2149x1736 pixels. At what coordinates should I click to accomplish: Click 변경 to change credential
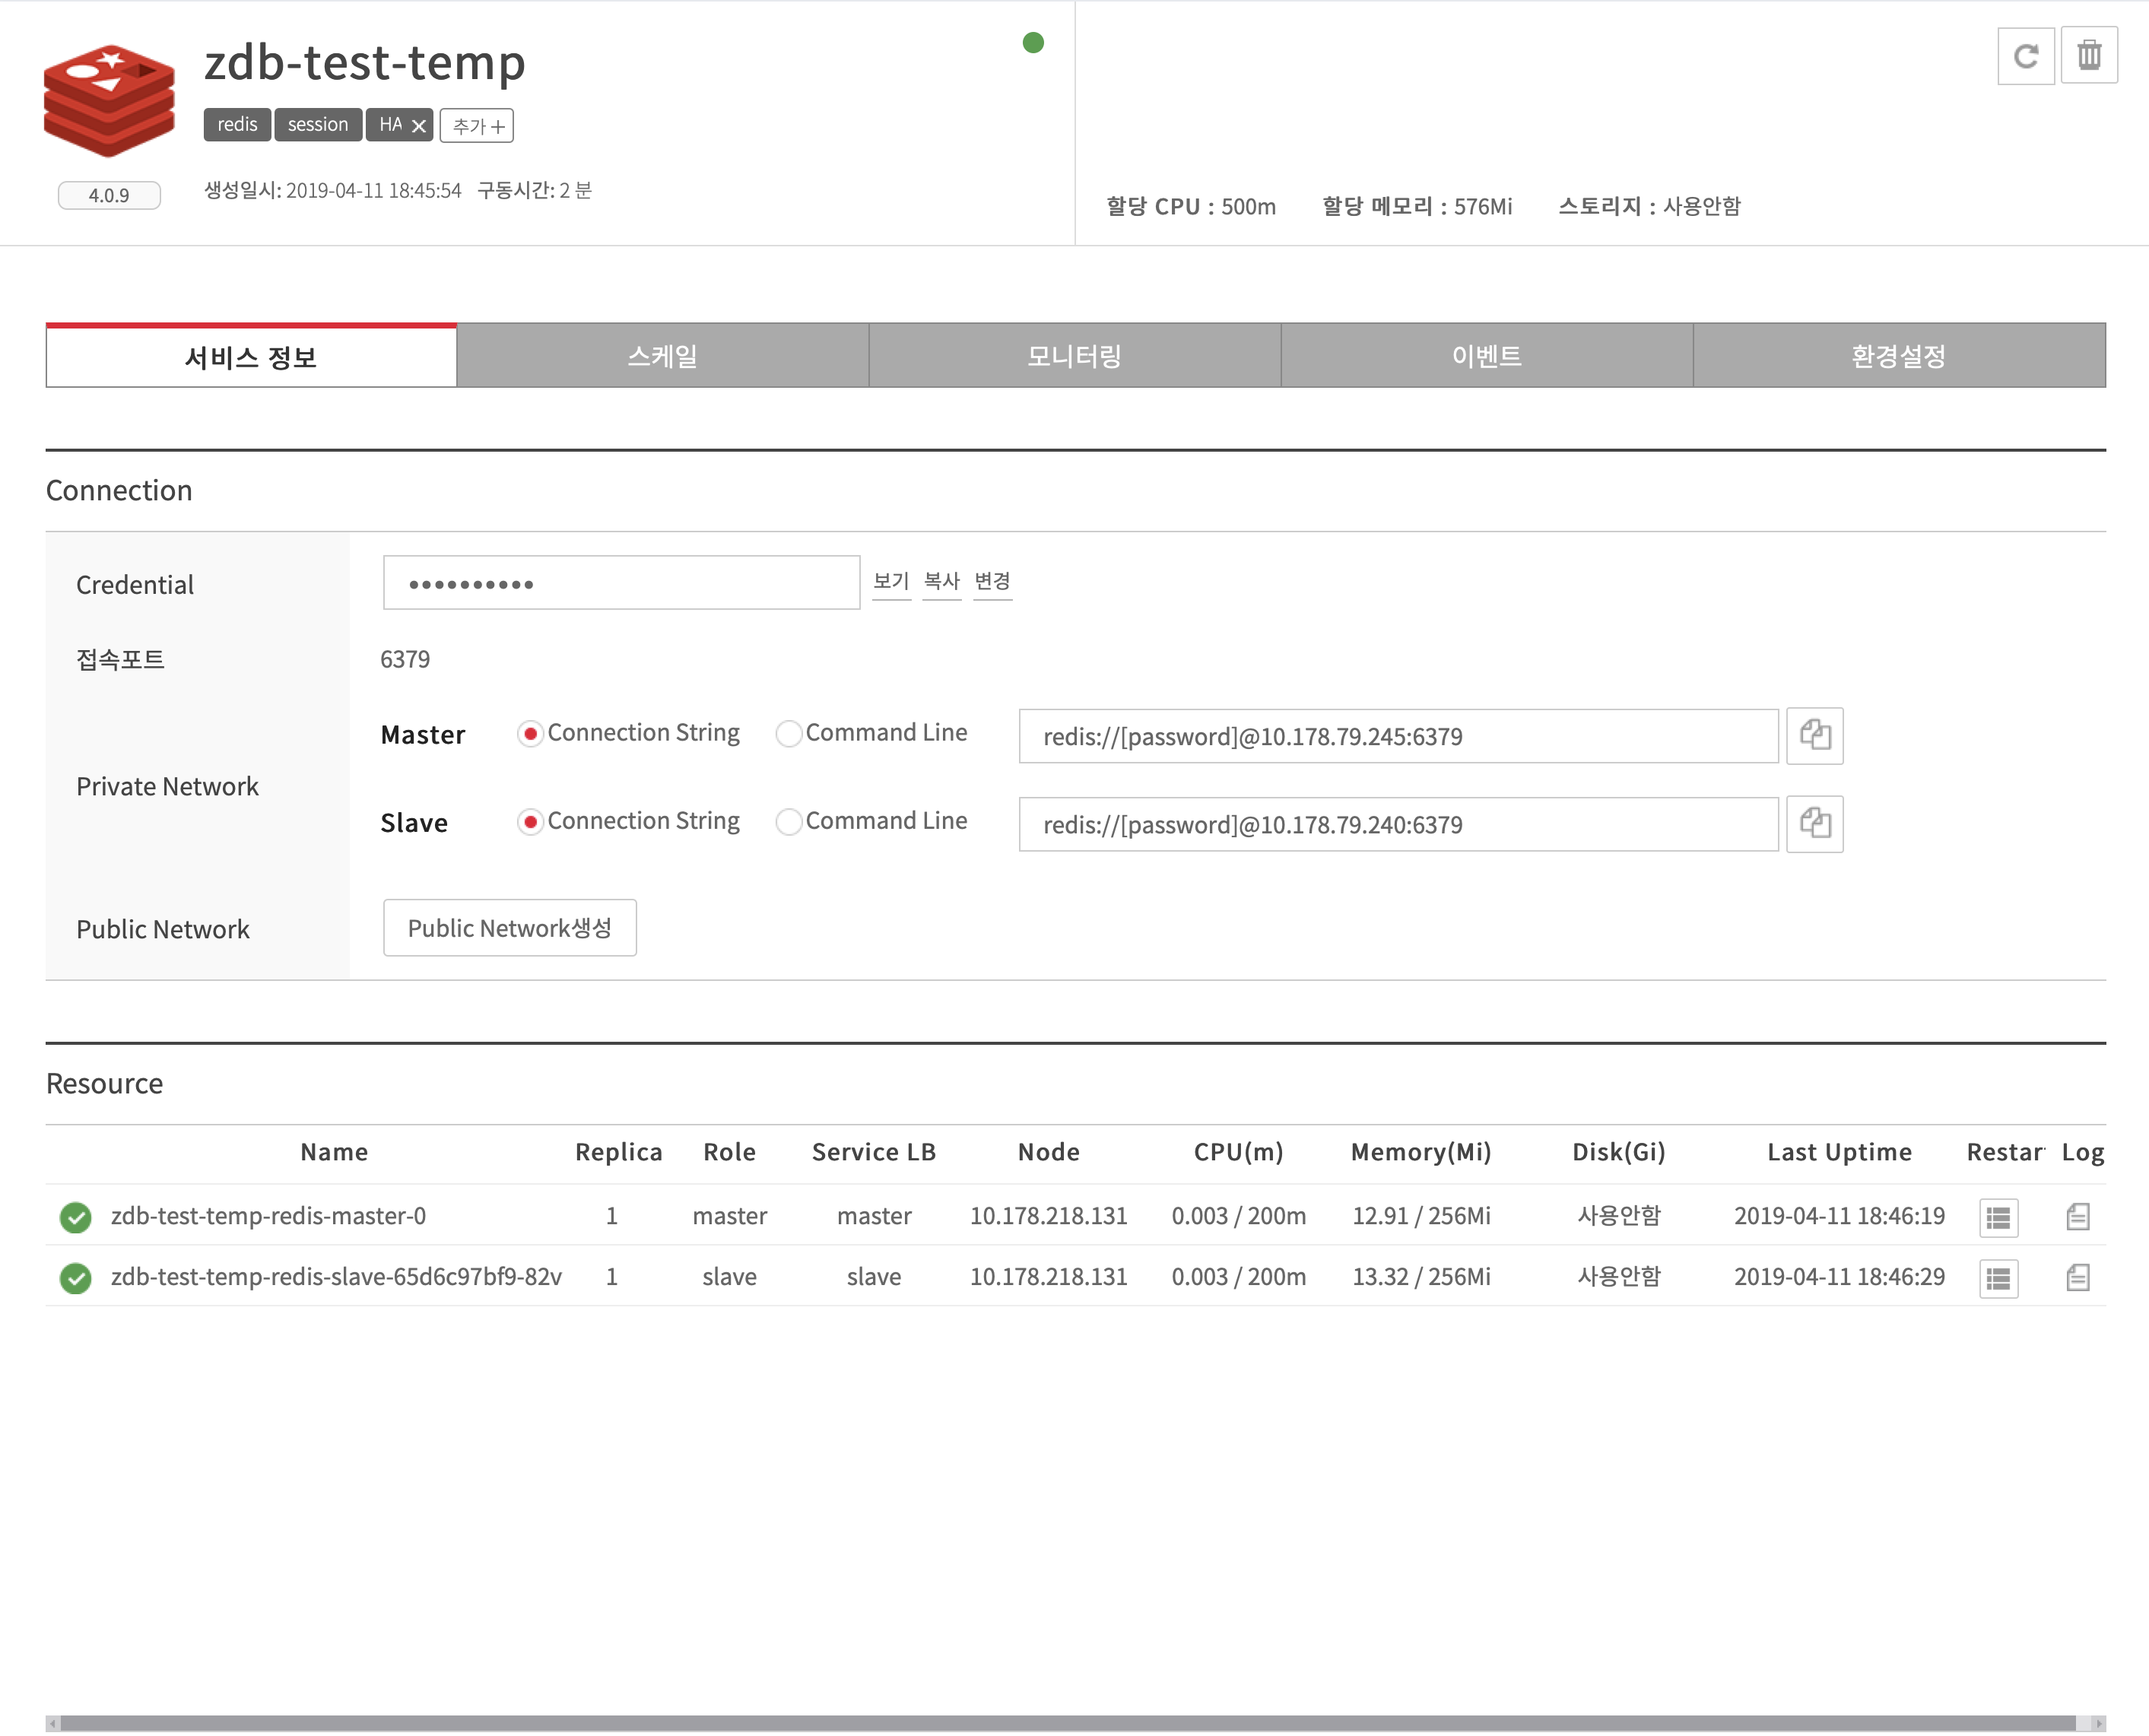(992, 581)
